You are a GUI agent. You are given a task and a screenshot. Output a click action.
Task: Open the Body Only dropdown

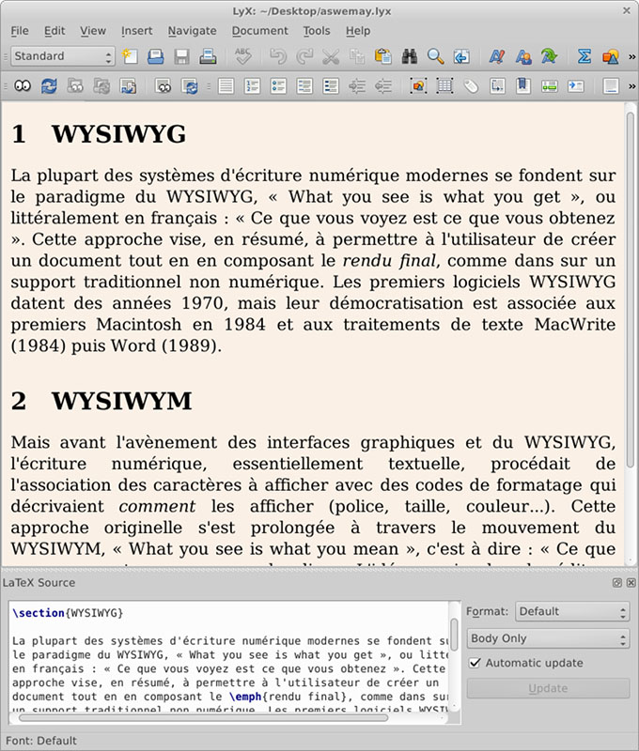tap(548, 638)
